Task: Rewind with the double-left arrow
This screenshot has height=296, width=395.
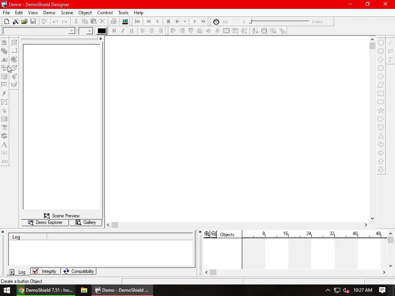Action: (x=149, y=22)
